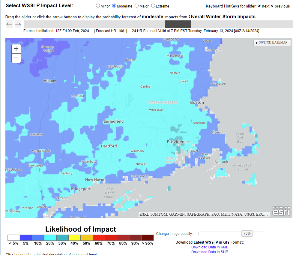This screenshot has width=296, height=255.
Task: Click the right arrow for next forecast
Action: 18,24
